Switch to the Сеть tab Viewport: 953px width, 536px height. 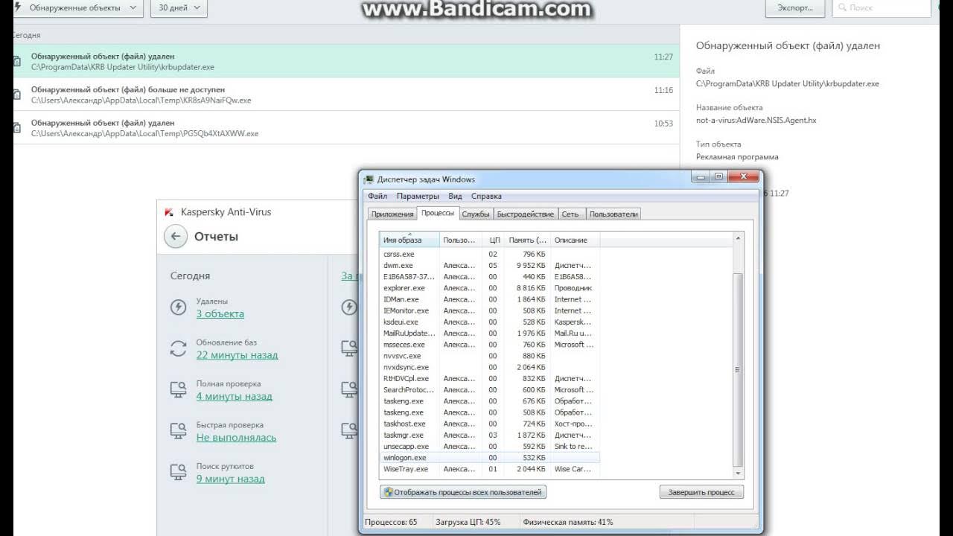[570, 214]
